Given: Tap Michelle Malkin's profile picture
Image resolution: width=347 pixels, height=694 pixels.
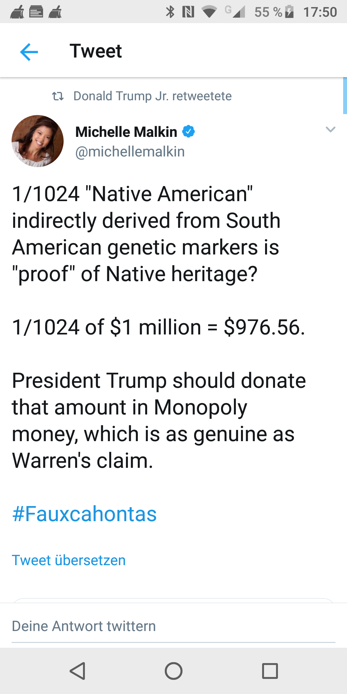Looking at the screenshot, I should [x=38, y=141].
